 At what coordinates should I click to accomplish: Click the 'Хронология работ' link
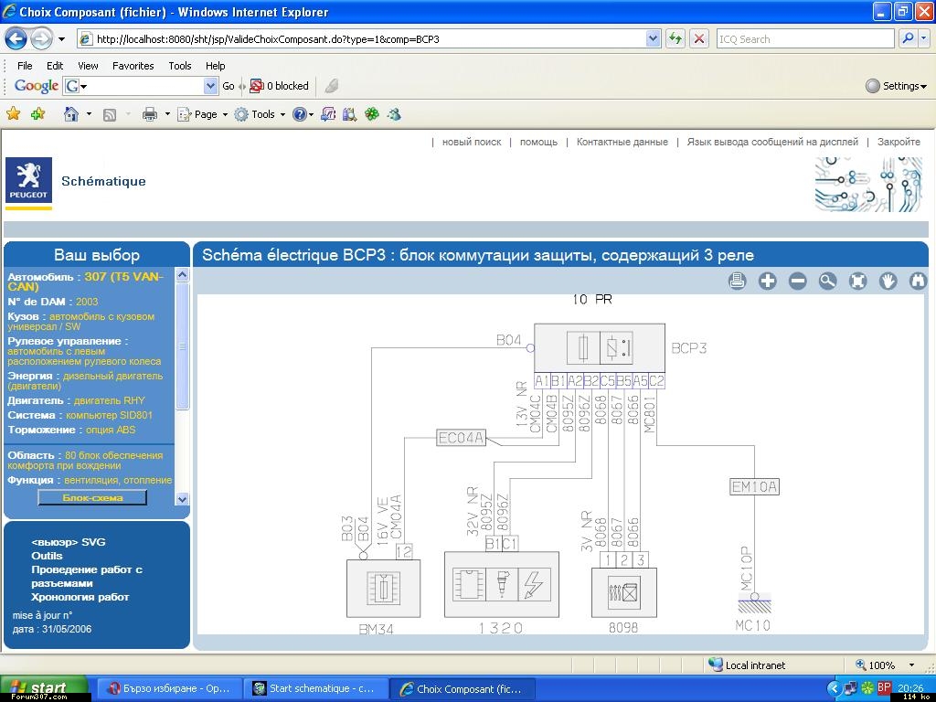coord(80,597)
